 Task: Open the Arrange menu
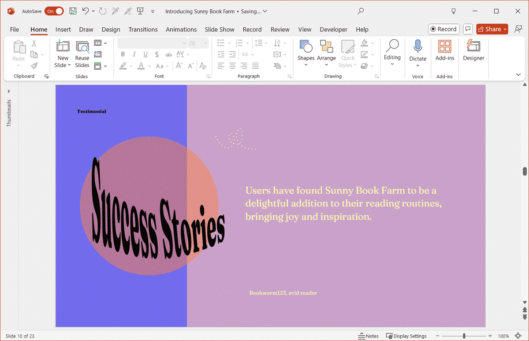(326, 53)
